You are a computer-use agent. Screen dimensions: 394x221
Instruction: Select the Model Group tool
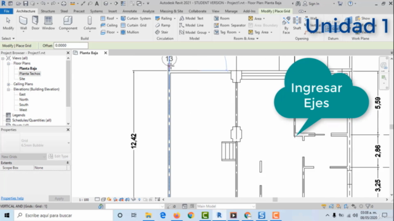point(195,33)
